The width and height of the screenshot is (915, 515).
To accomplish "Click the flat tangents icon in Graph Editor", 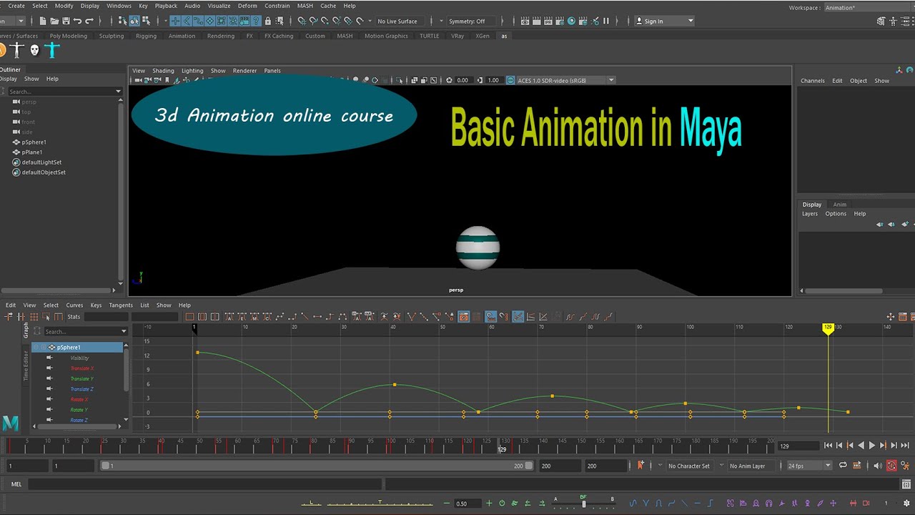I will coord(317,316).
